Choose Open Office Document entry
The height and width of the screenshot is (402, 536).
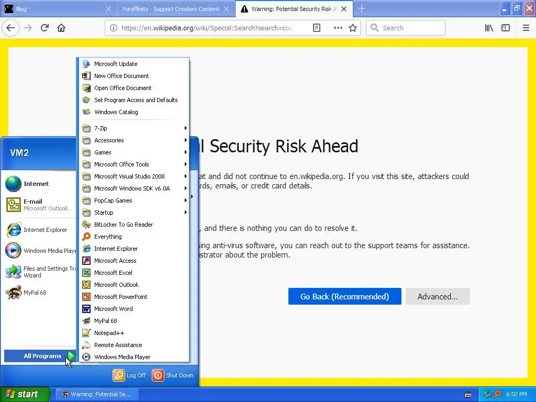point(134,88)
